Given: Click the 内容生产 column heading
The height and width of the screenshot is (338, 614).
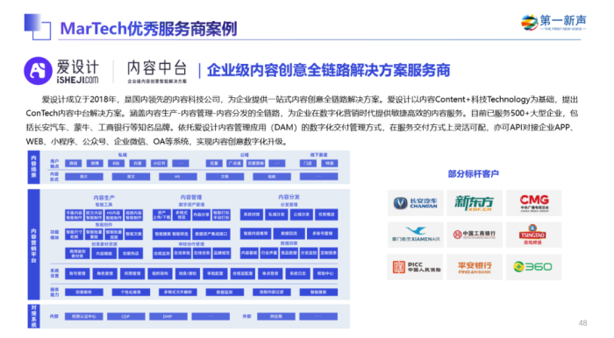Looking at the screenshot, I should (104, 198).
